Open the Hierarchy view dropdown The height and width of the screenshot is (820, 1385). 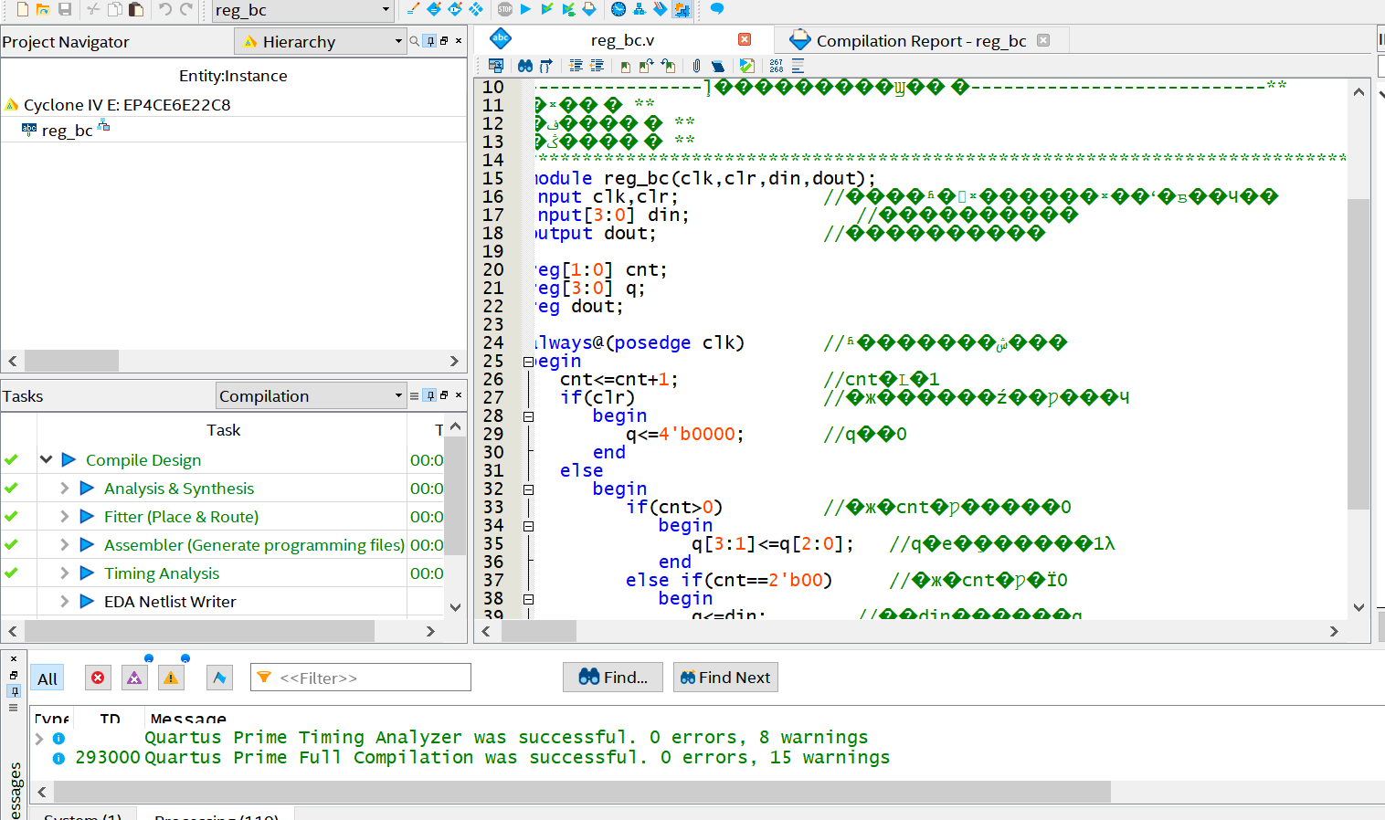pyautogui.click(x=320, y=41)
